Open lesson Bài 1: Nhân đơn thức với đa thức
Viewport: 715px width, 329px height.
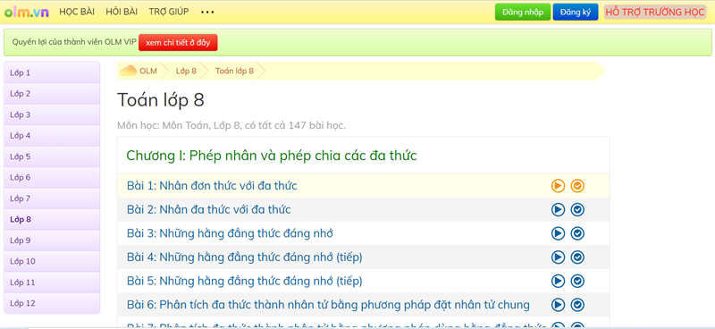point(212,186)
